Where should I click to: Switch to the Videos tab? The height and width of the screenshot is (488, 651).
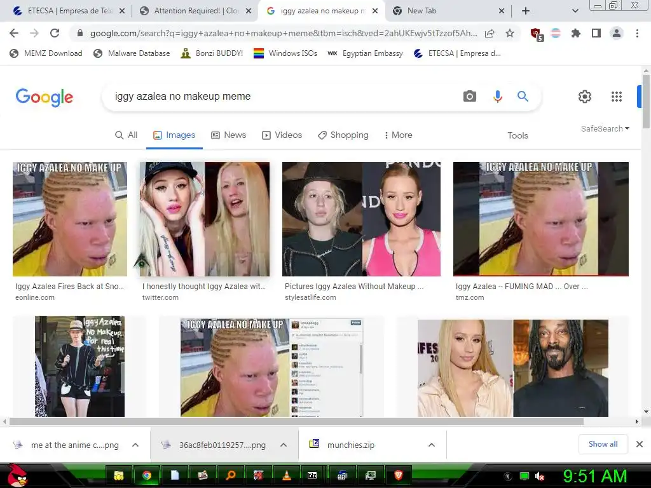(282, 135)
